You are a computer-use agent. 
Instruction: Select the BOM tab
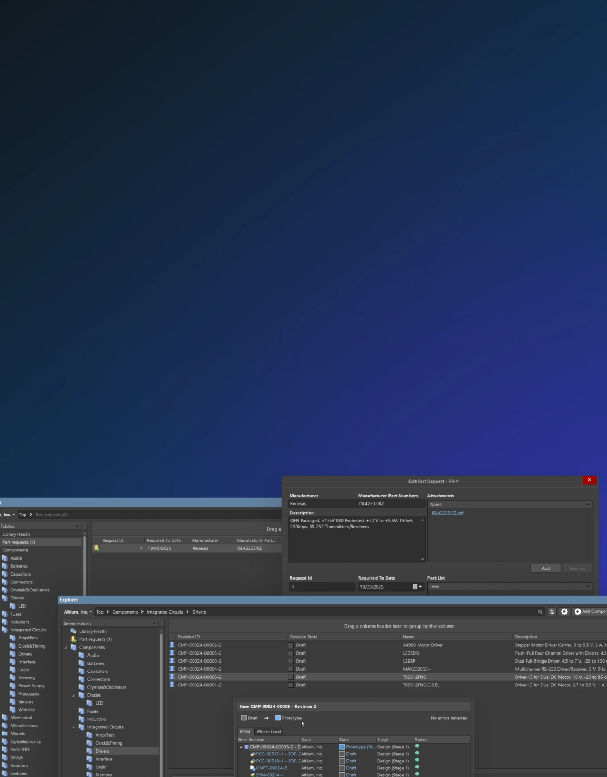click(245, 732)
